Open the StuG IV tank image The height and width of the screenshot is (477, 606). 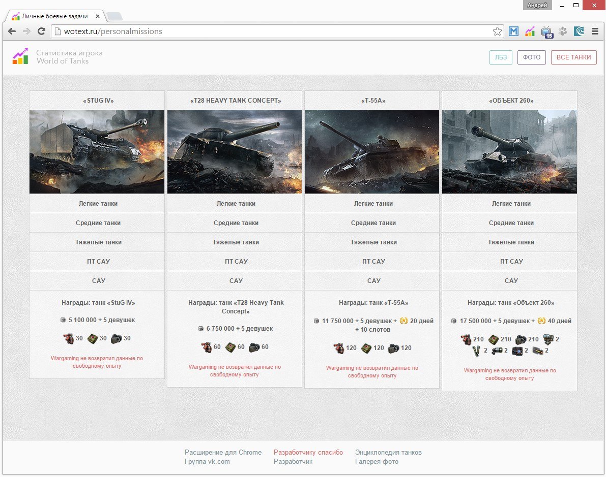point(97,152)
